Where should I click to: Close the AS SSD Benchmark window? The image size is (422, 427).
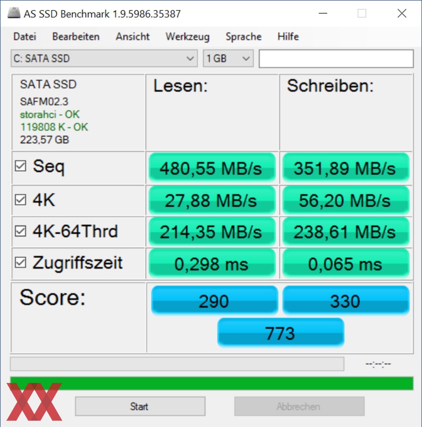402,13
